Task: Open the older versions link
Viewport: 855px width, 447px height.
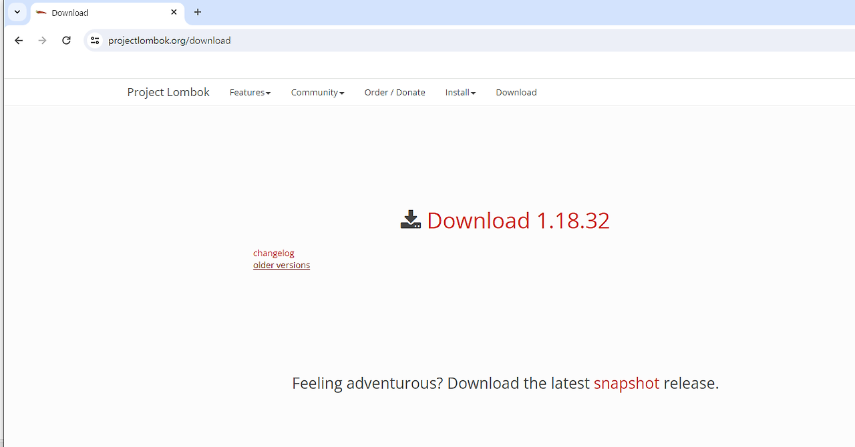Action: (281, 265)
